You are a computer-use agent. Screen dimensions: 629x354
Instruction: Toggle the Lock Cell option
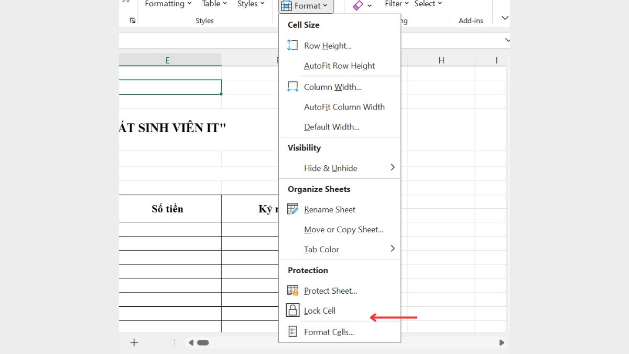pyautogui.click(x=319, y=310)
